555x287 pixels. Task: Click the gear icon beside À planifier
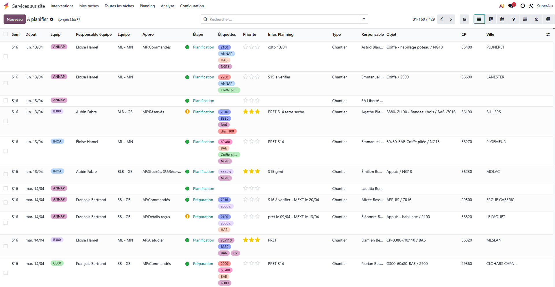[x=52, y=19]
